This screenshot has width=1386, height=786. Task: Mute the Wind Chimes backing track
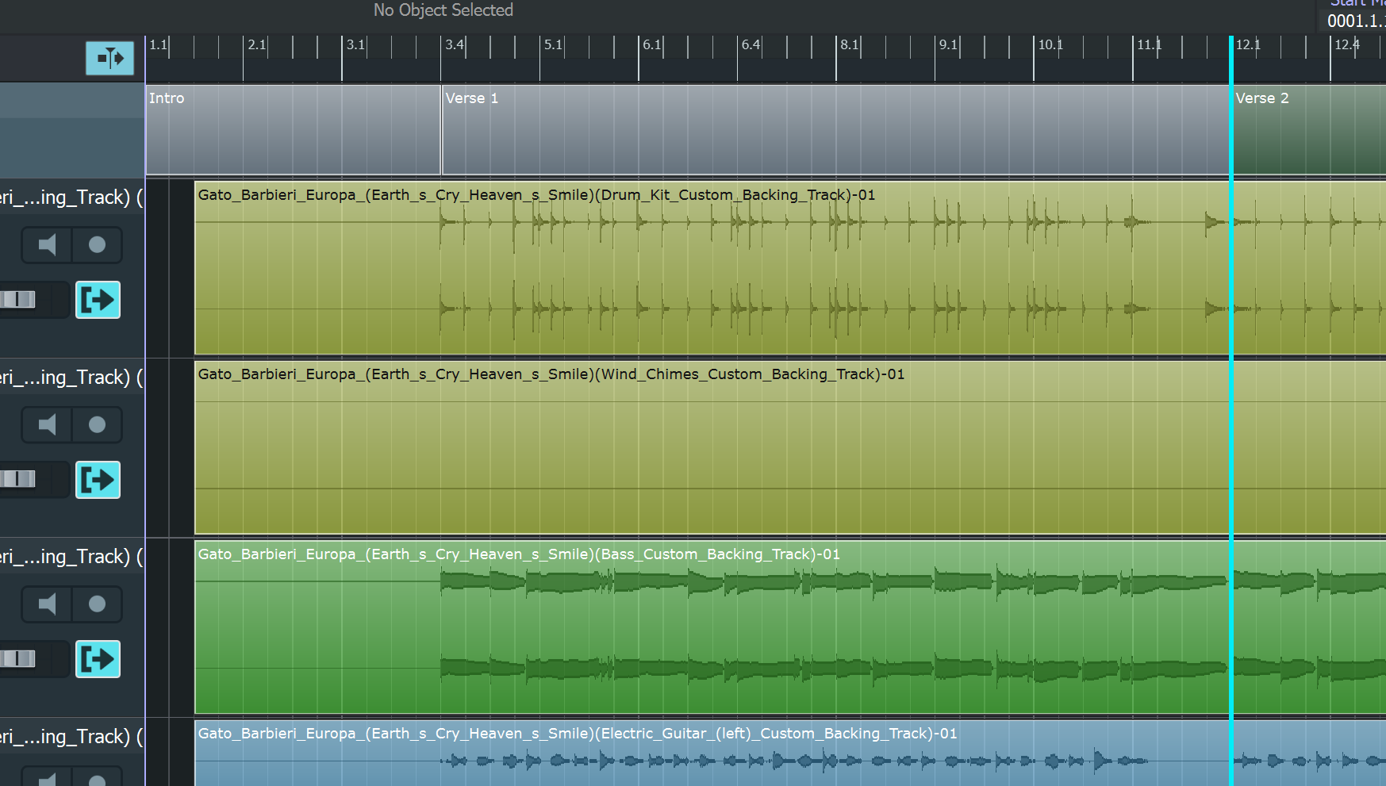tap(47, 425)
